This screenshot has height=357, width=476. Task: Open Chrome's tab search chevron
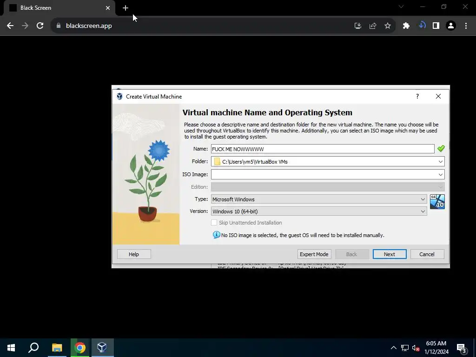click(401, 7)
